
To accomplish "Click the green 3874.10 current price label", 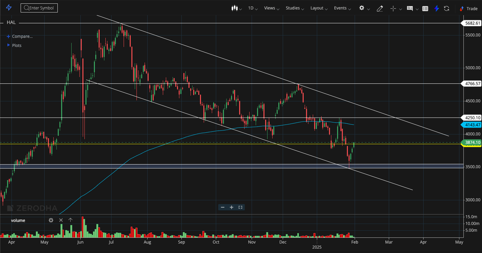I will 472,143.
